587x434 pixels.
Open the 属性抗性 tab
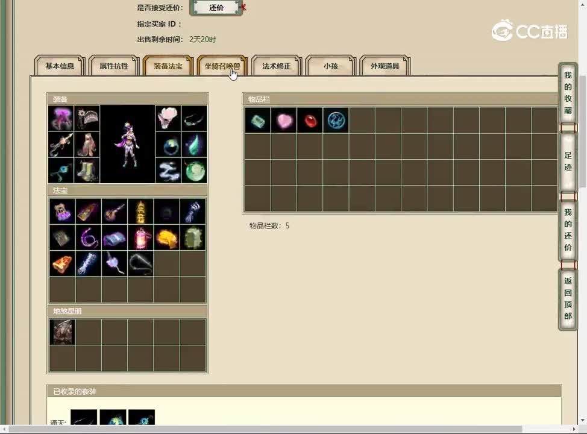point(114,66)
